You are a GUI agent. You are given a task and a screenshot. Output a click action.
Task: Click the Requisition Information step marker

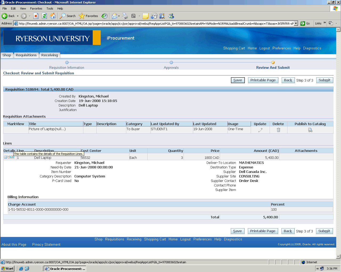pos(67,62)
